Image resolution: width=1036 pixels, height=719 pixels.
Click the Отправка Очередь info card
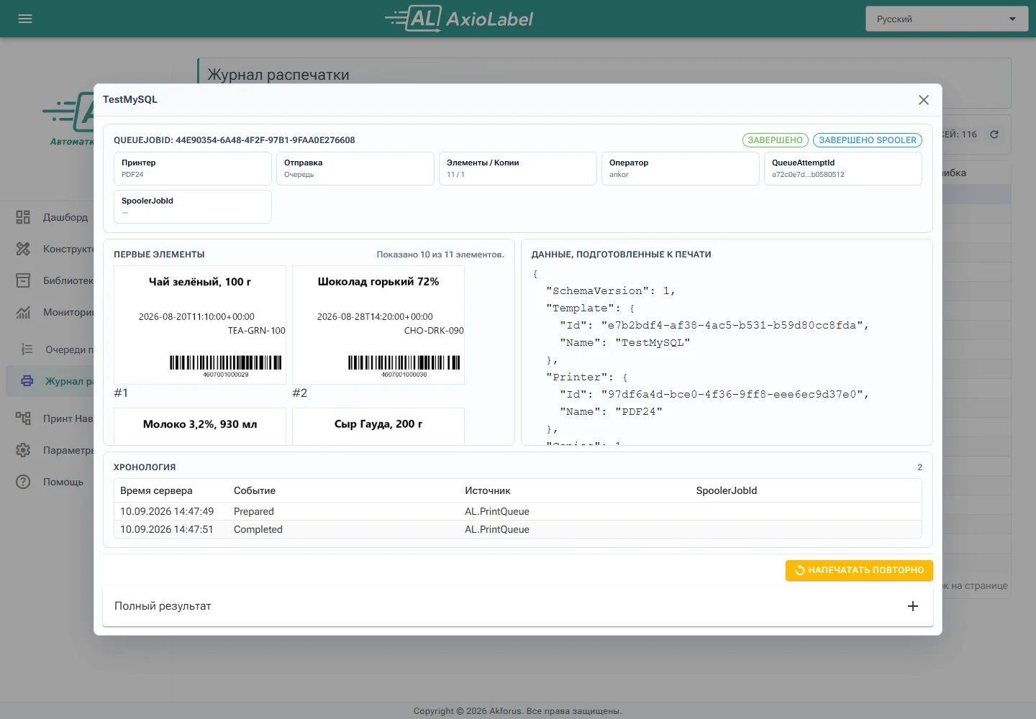point(355,168)
